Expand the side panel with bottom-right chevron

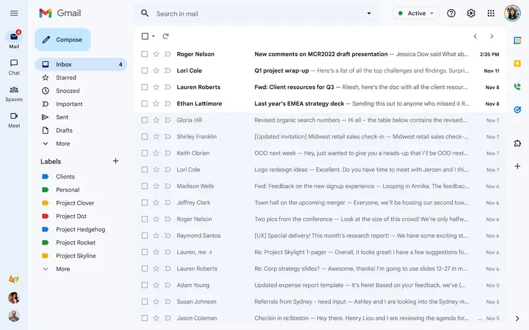click(x=517, y=318)
